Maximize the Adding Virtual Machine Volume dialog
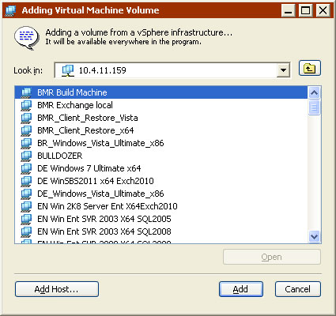 click(x=306, y=10)
